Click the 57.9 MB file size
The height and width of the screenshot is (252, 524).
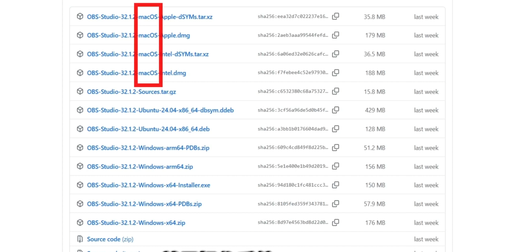click(x=375, y=204)
